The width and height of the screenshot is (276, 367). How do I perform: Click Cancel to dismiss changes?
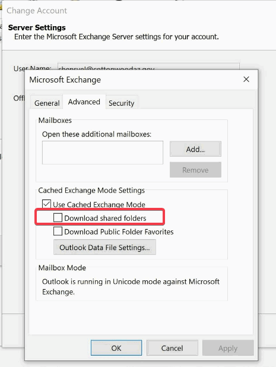coord(172,348)
